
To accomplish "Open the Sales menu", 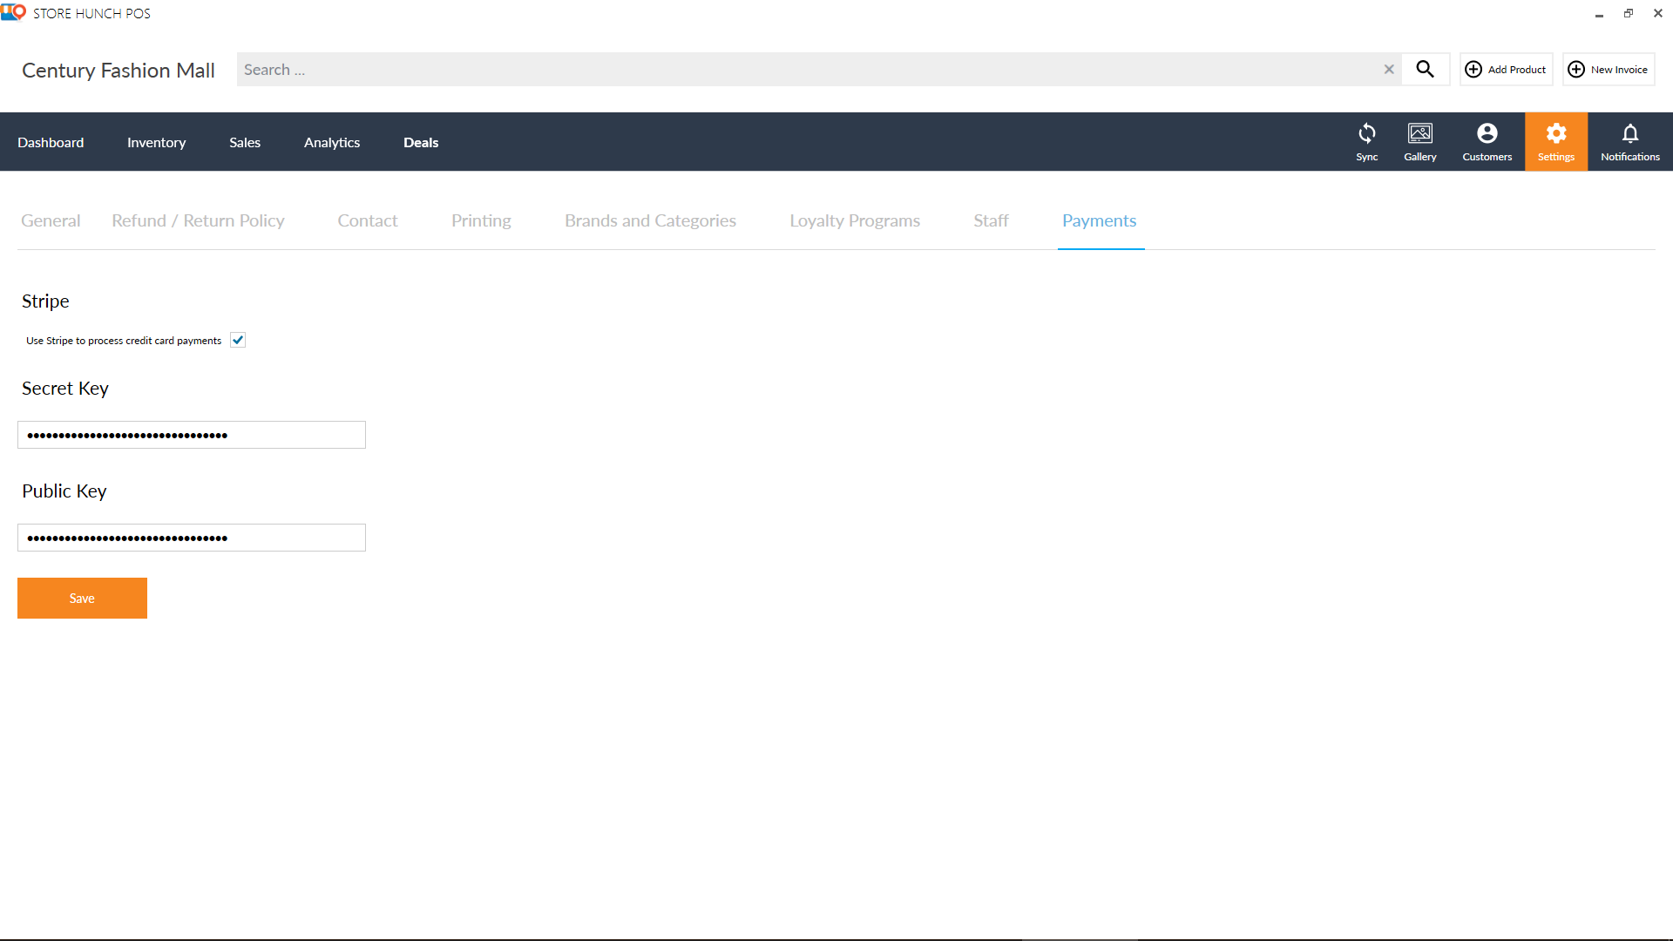I will pyautogui.click(x=245, y=142).
